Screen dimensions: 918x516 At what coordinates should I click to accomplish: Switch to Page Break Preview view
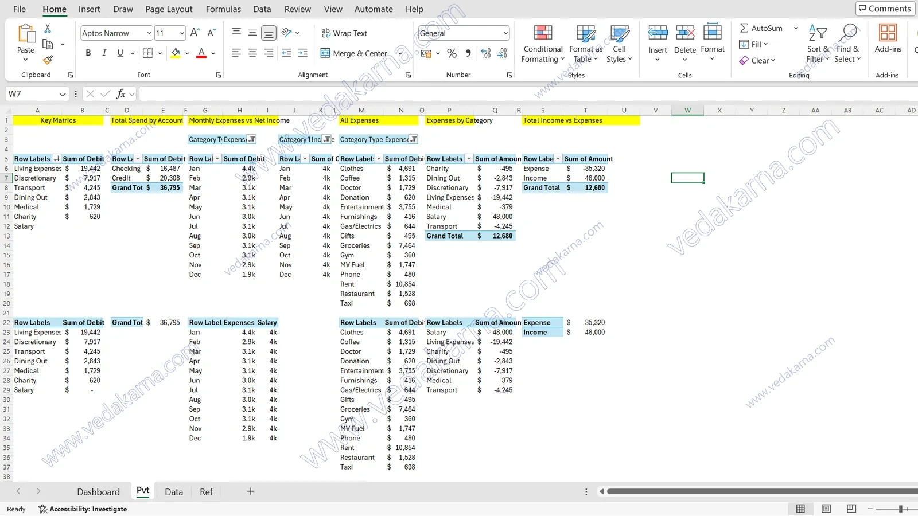(851, 509)
